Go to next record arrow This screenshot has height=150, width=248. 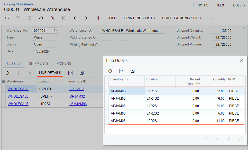pyautogui.click(x=86, y=18)
